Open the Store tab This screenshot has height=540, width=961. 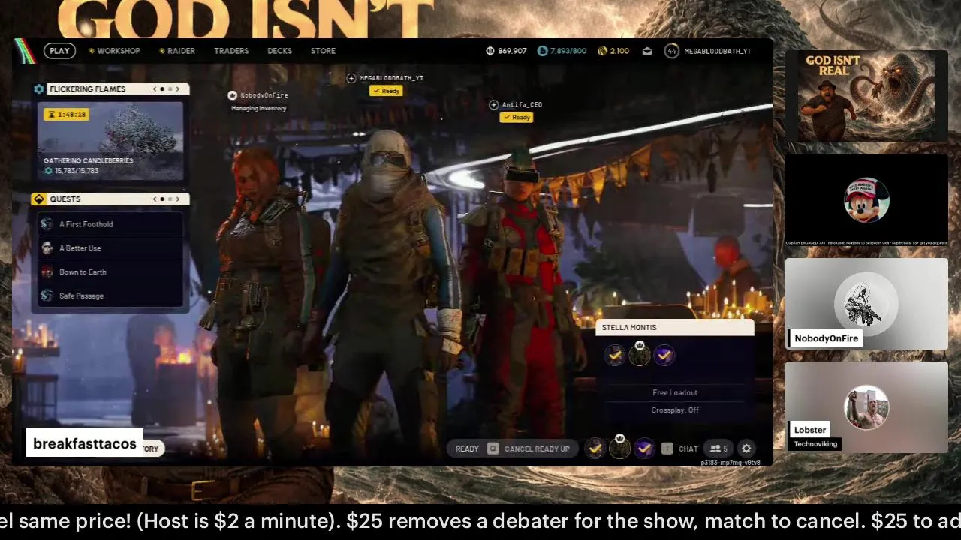pyautogui.click(x=323, y=51)
